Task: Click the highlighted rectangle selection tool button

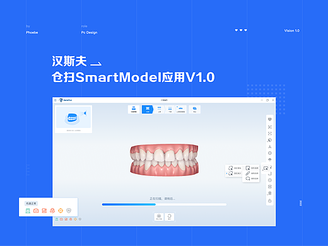Action: (x=266, y=168)
